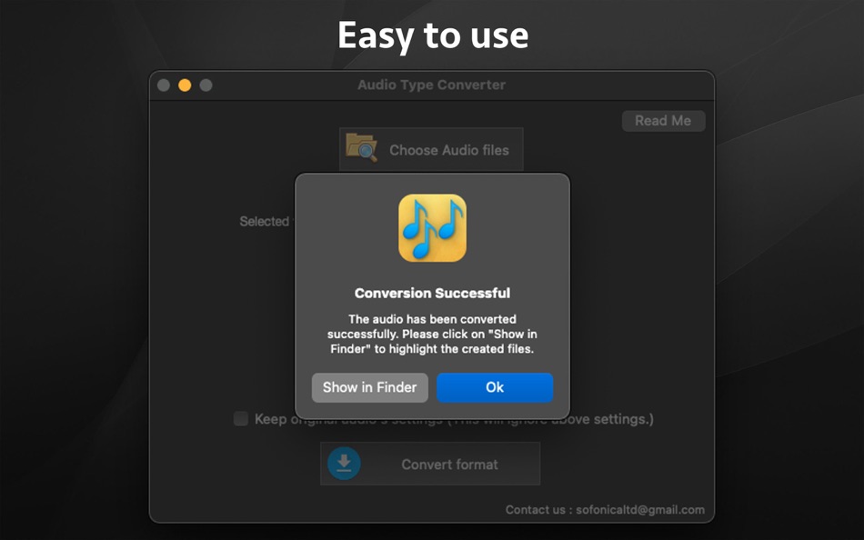The width and height of the screenshot is (864, 540).
Task: Click the red close circle icon
Action: coord(163,85)
